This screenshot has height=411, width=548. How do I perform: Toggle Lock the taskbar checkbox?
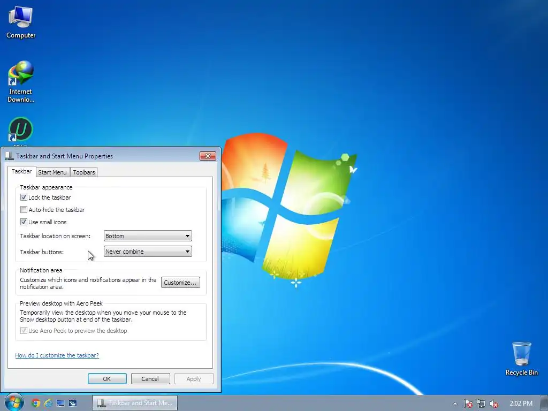pos(24,197)
